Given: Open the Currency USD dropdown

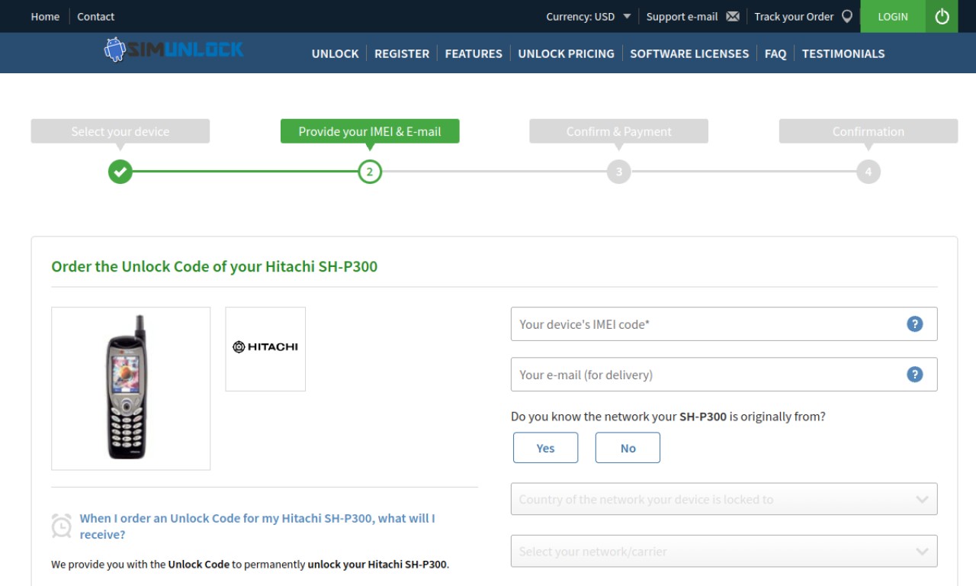Looking at the screenshot, I should point(589,16).
